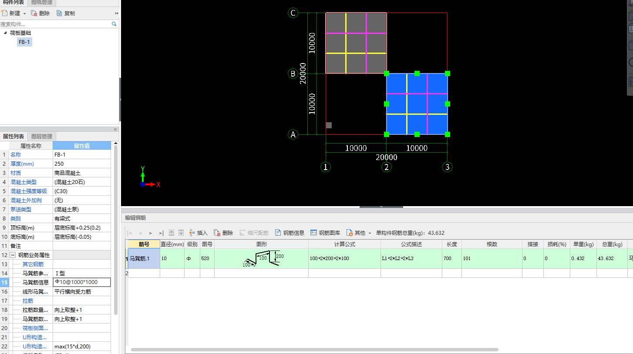Open the 其他 dropdown menu
Viewport: 633px width, 354px height.
point(359,233)
